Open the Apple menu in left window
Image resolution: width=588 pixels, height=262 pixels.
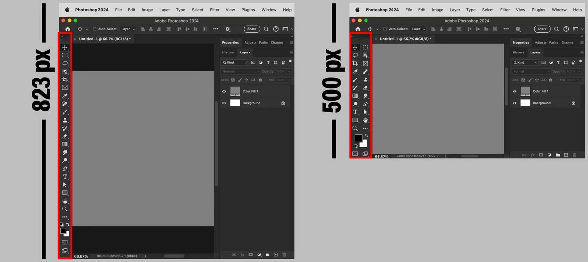click(x=67, y=10)
